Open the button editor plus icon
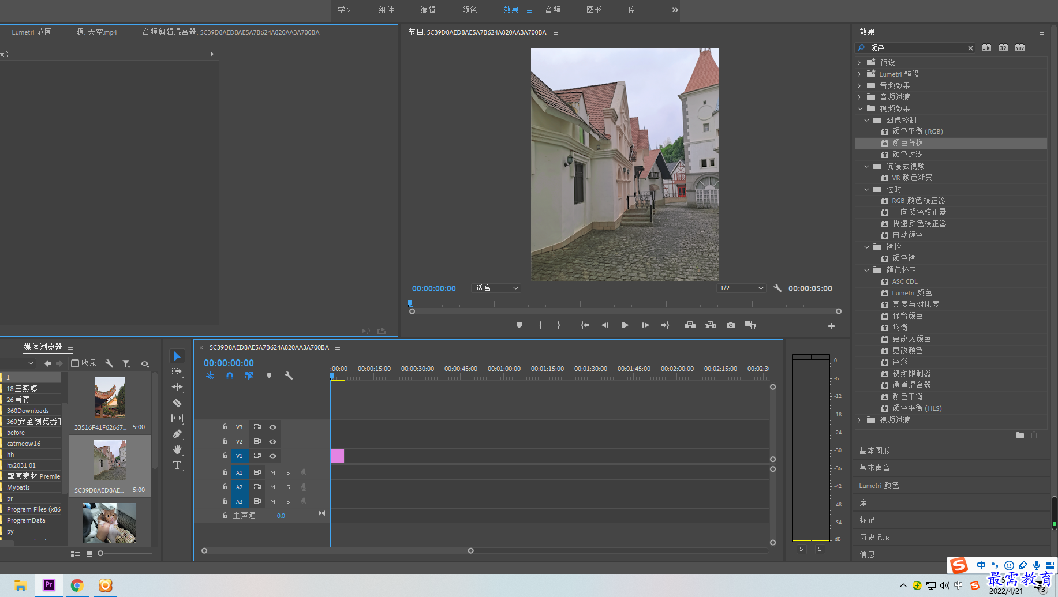Viewport: 1058px width, 597px height. tap(831, 326)
